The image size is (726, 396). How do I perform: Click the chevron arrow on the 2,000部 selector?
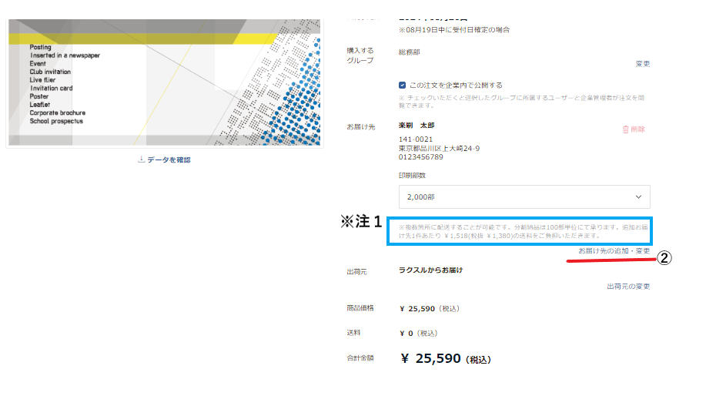click(x=638, y=196)
